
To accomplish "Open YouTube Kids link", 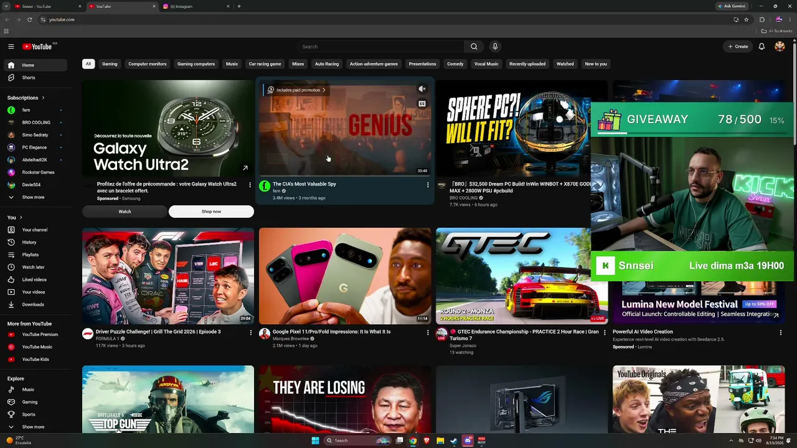I will [x=36, y=359].
